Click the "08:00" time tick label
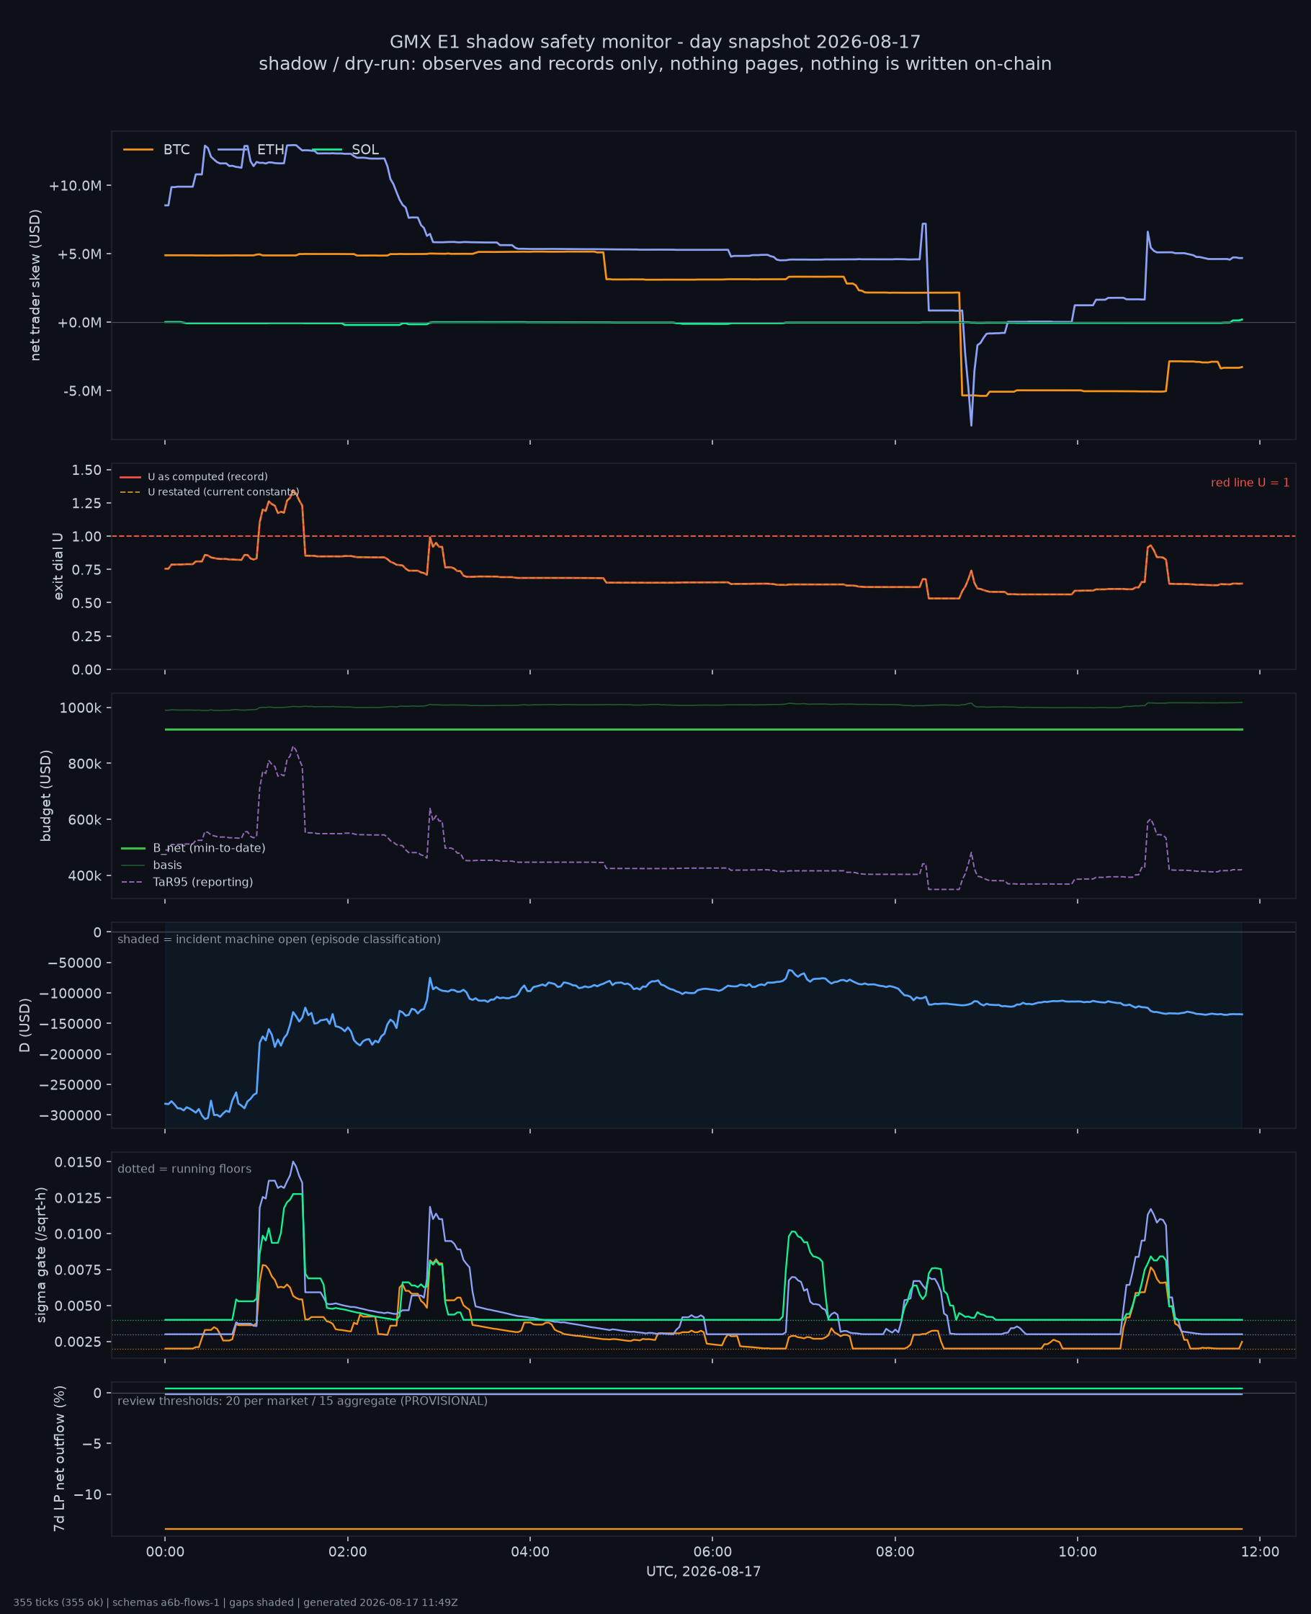1311x1614 pixels. pos(895,1552)
